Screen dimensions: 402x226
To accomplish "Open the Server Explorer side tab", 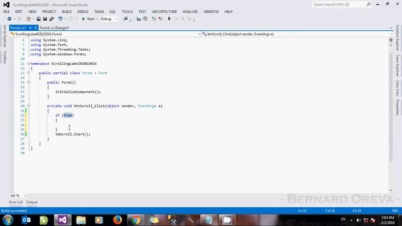I will tap(4, 36).
